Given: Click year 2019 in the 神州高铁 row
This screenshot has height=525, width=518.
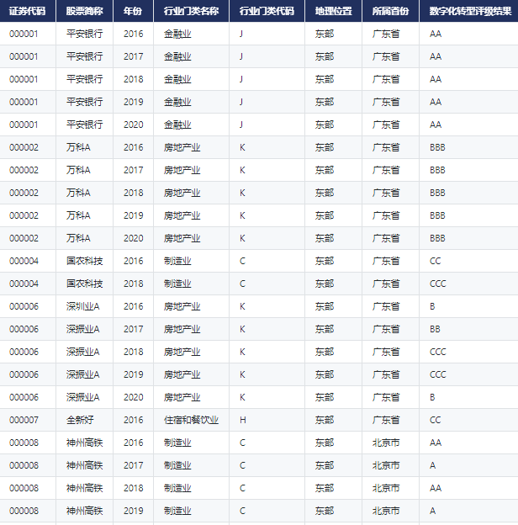Looking at the screenshot, I should [133, 511].
